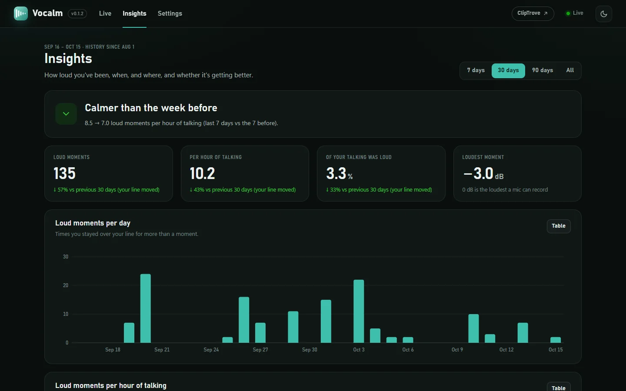Click the tallest bar near Sep 21
626x391 pixels.
click(x=146, y=308)
